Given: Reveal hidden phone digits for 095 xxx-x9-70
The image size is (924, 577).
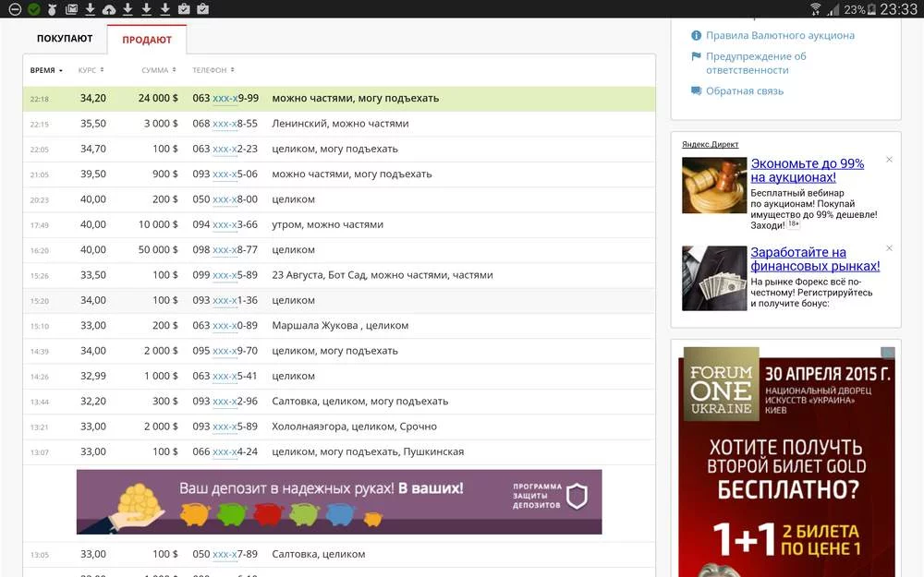Looking at the screenshot, I should point(225,351).
